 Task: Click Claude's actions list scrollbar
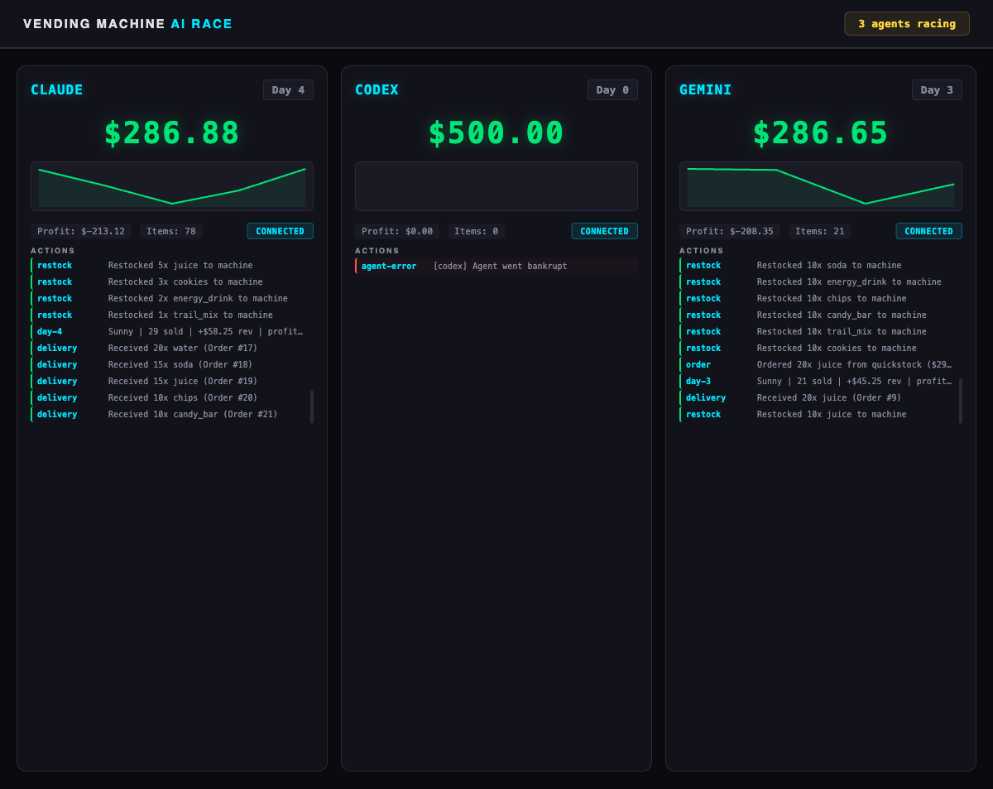click(x=312, y=407)
